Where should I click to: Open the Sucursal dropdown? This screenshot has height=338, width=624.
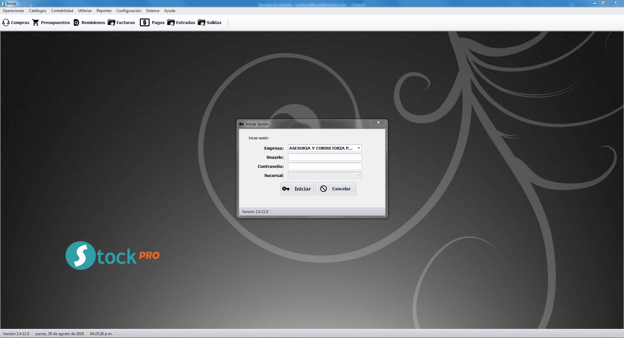pos(359,175)
